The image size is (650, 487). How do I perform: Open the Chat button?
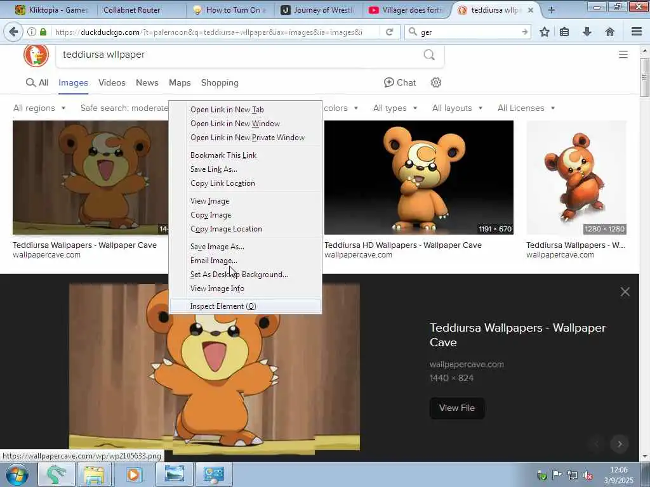pyautogui.click(x=400, y=82)
